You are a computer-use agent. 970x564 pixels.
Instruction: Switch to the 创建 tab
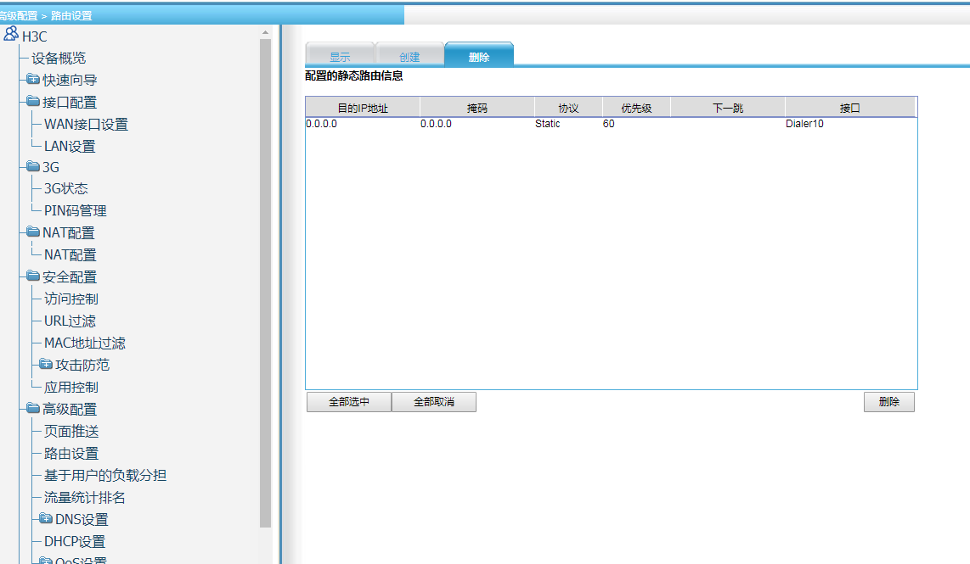tap(409, 54)
